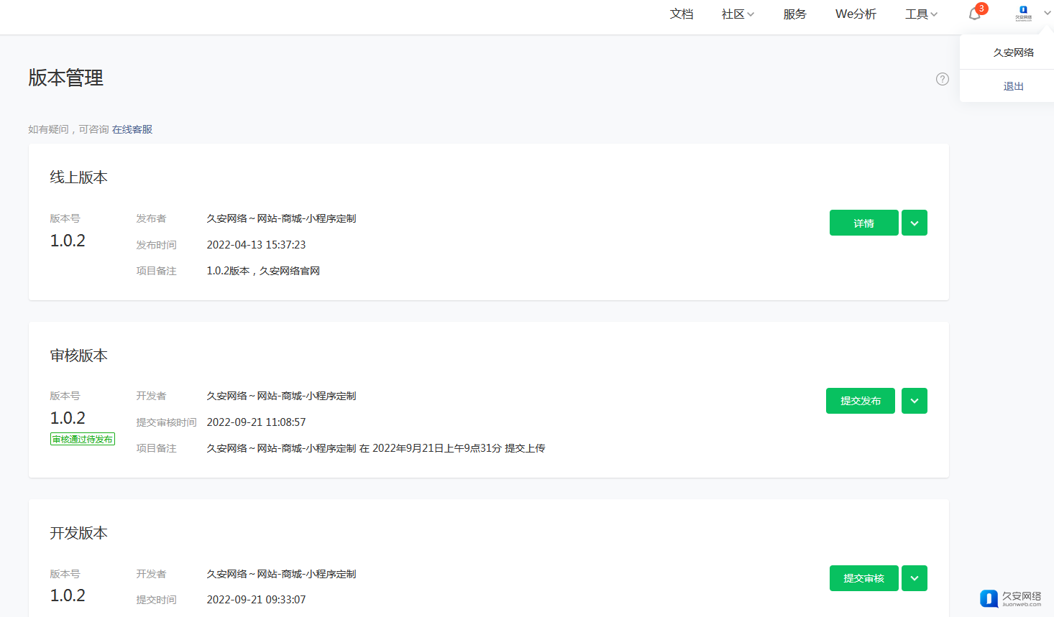Screen dimensions: 1054x617
Task: Expand the arrow next to 提交发布 button
Action: (914, 401)
